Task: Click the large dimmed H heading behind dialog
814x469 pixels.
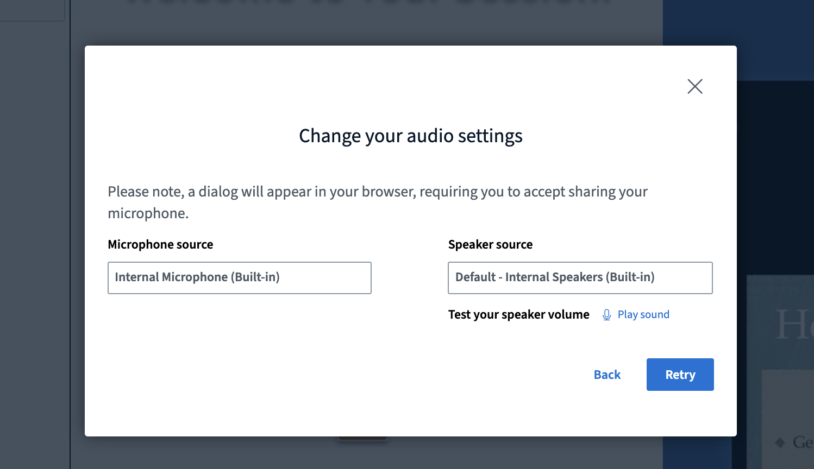Action: (793, 325)
